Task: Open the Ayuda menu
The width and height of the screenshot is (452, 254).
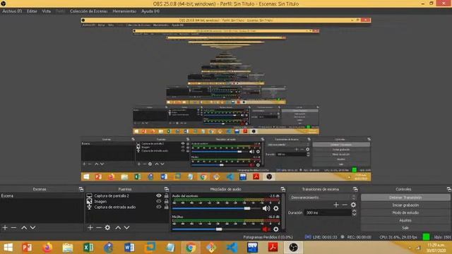Action: (x=150, y=11)
